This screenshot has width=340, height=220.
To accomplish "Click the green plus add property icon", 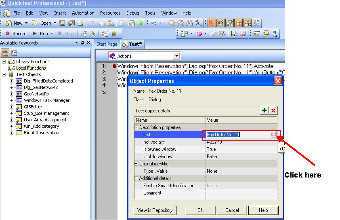I will [x=264, y=110].
